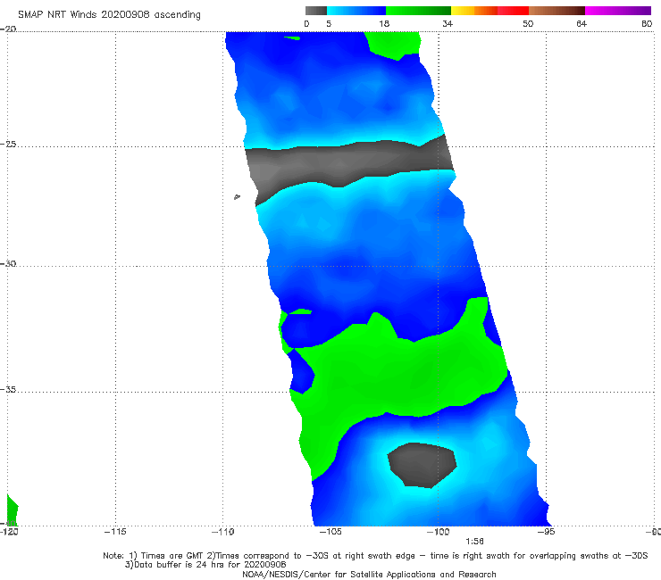The image size is (661, 580).
Task: Click the '-115' longitude axis label
Action: pyautogui.click(x=115, y=532)
